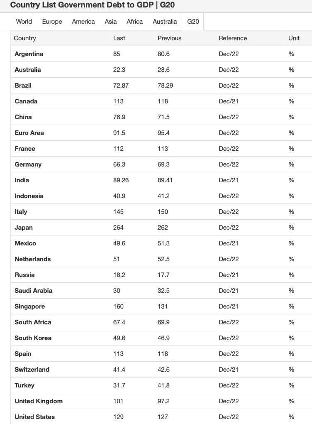Screen dimensions: 312x424
Task: Open the United States link
Action: 34,417
